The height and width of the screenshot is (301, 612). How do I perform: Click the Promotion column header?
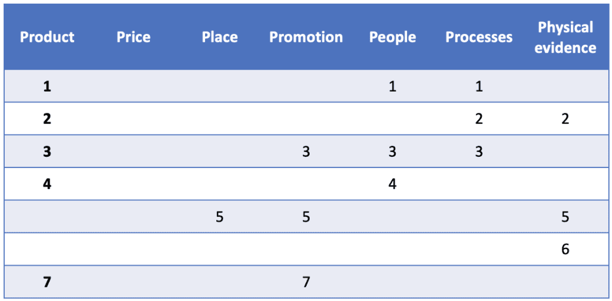pos(306,37)
